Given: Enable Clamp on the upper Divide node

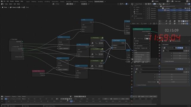Looking at the screenshot, I should pos(59,44).
